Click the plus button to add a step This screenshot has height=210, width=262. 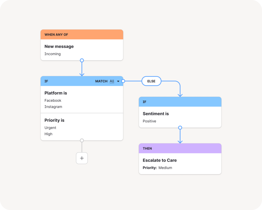coord(82,158)
